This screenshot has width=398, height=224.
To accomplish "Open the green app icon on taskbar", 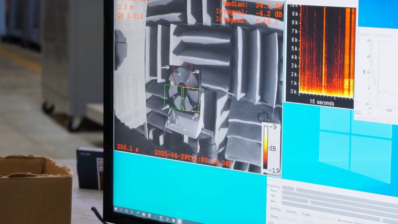I will tap(138, 213).
